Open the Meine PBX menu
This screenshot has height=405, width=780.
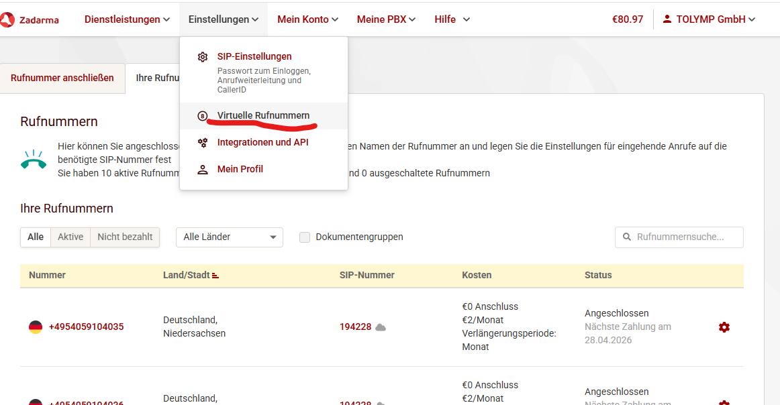386,19
